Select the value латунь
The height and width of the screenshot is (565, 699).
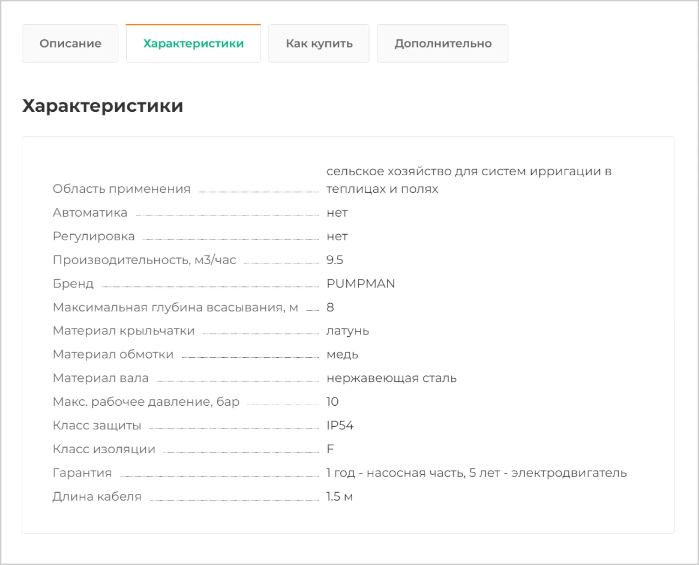click(x=348, y=331)
